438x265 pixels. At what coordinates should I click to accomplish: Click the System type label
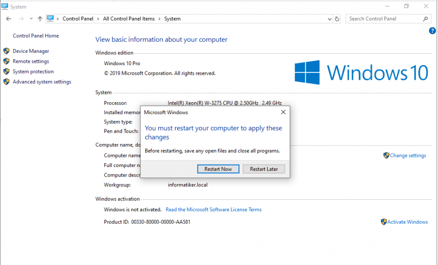(x=118, y=122)
